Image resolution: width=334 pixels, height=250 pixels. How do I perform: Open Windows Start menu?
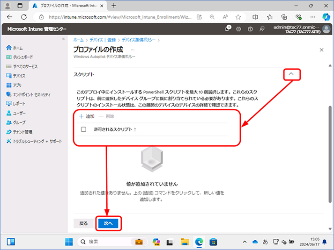[69, 242]
